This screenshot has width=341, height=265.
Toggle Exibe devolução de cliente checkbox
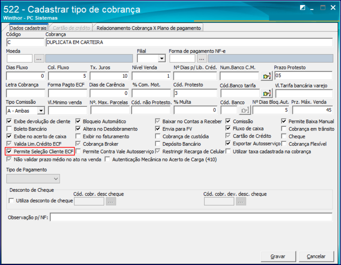click(x=9, y=121)
